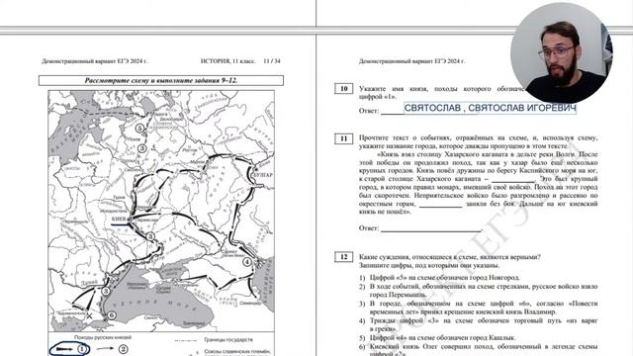
Task: Click the legend entry Границы государств
Action: pos(228,340)
